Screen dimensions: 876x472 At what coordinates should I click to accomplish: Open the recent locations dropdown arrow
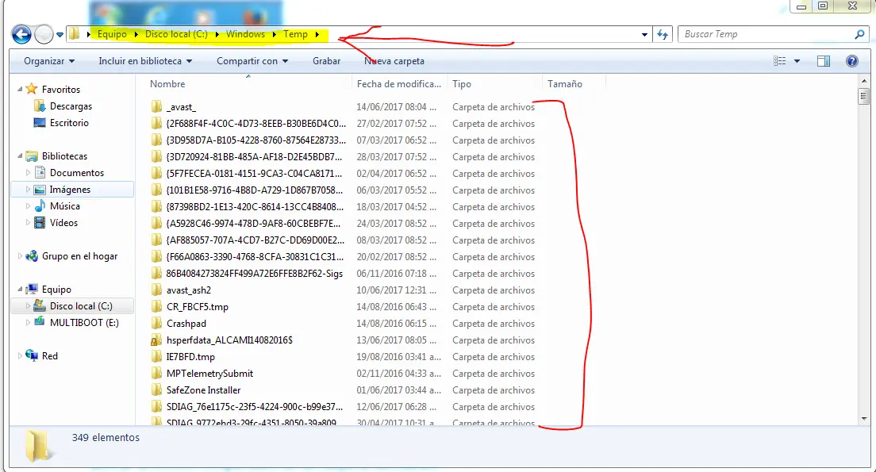coord(60,35)
